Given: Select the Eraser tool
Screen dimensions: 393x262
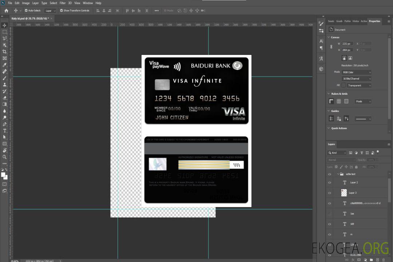Looking at the screenshot, I should [4, 98].
